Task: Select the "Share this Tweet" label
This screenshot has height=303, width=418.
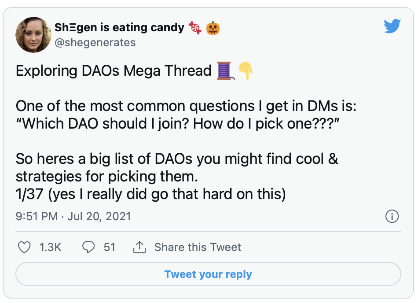Action: click(198, 247)
